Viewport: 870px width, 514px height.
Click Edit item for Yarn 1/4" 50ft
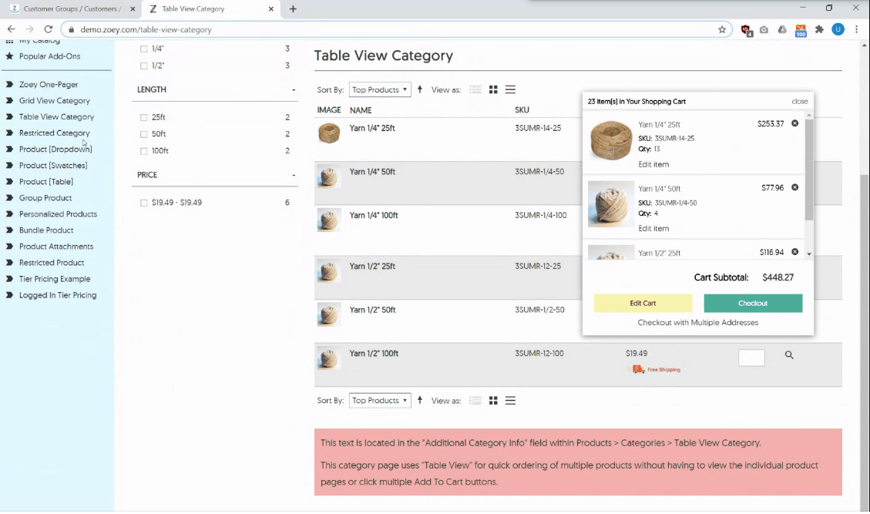(653, 228)
